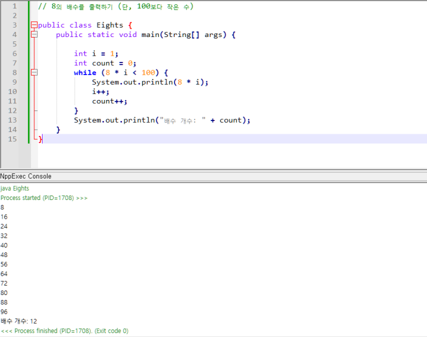Click console output value 40
427x337 pixels.
point(4,245)
